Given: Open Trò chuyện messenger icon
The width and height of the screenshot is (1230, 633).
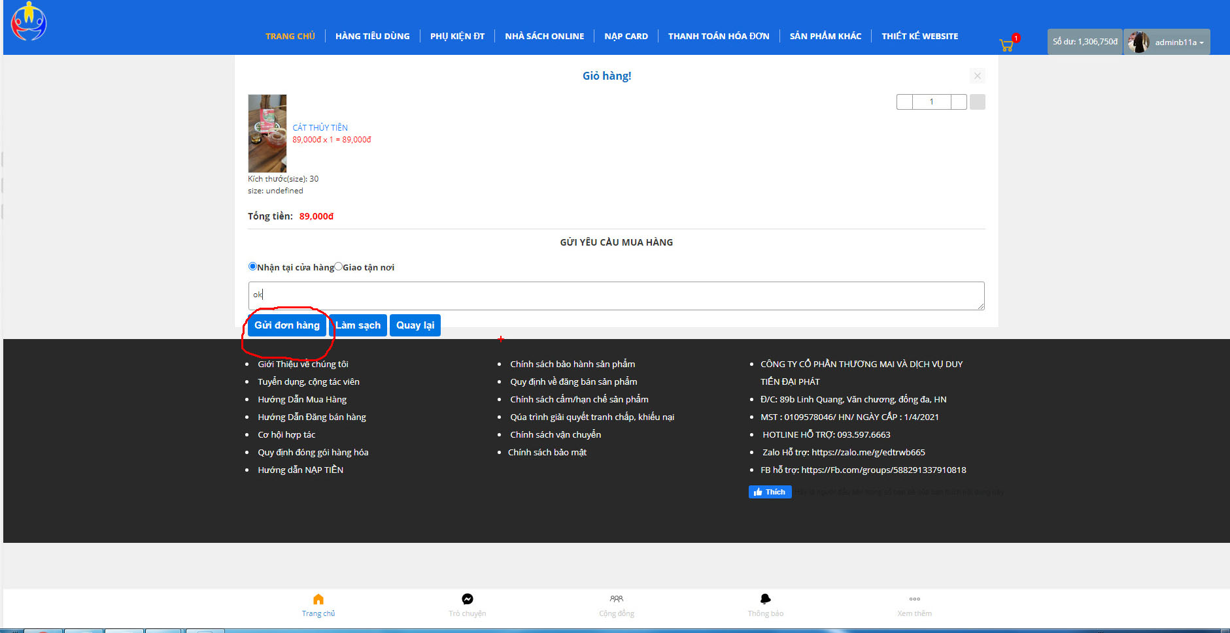Looking at the screenshot, I should pyautogui.click(x=468, y=600).
